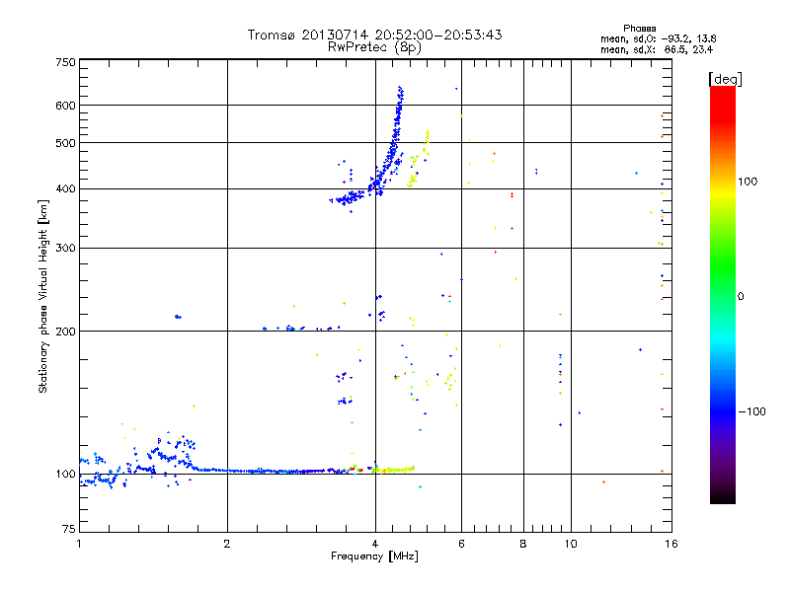
Task: Click the y-axis tick label '75'
Action: point(69,529)
